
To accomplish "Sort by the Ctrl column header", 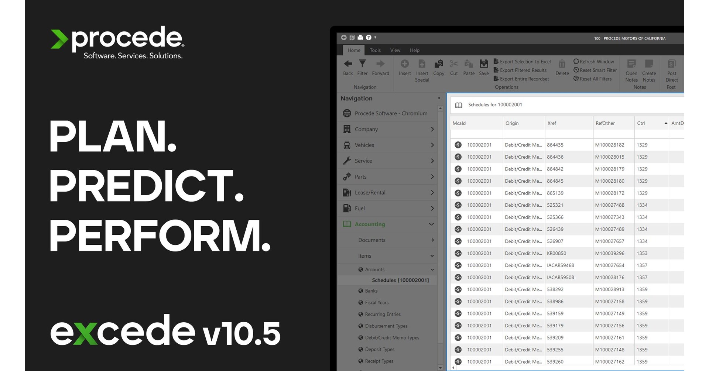I will point(641,123).
